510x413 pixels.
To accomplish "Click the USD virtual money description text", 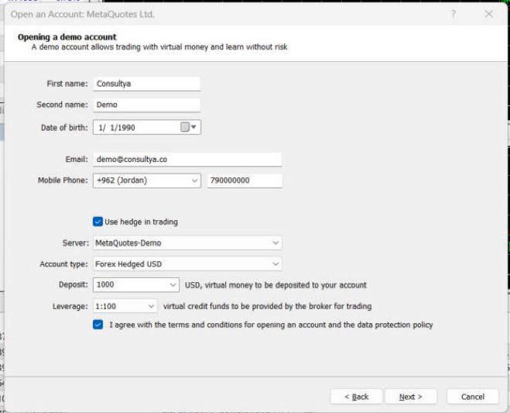I will click(276, 285).
